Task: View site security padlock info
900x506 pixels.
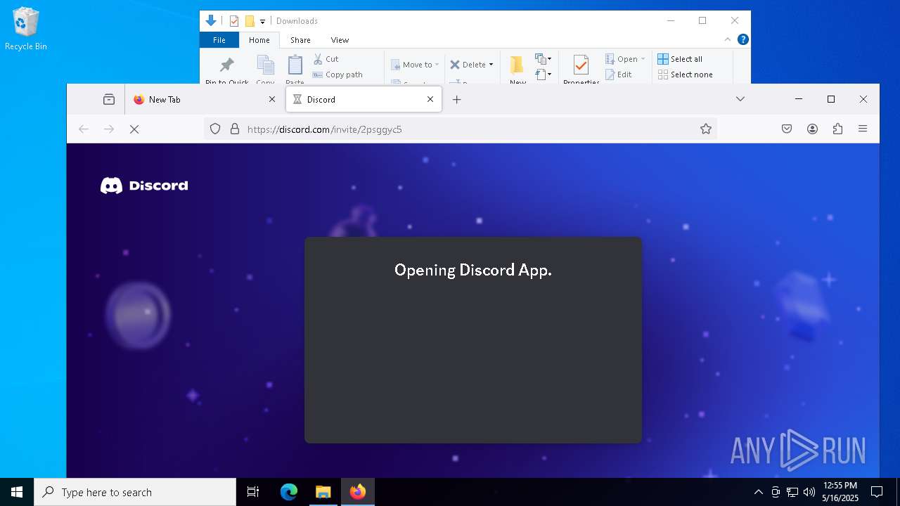Action: [x=235, y=129]
